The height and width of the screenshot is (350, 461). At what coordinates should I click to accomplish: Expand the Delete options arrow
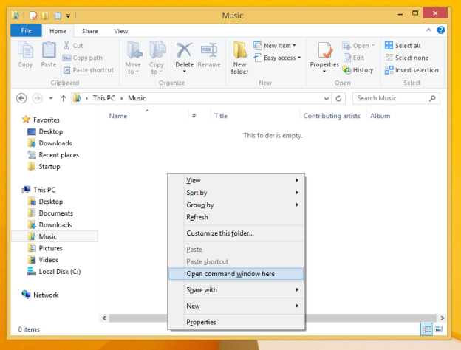click(x=185, y=72)
